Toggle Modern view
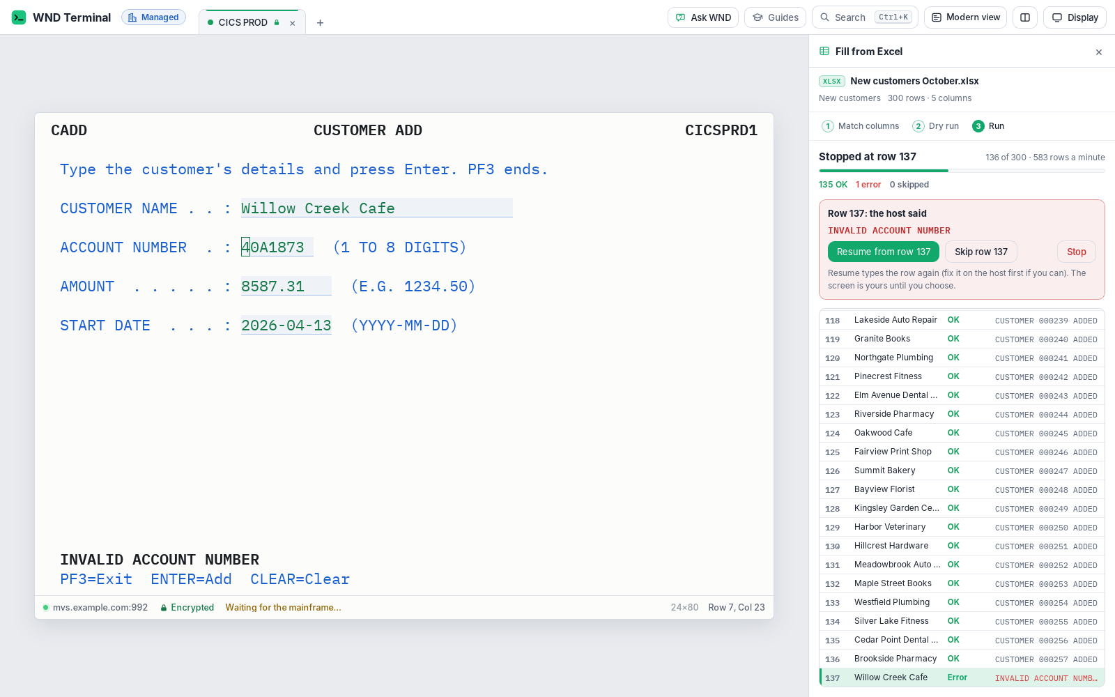The image size is (1115, 697). (x=965, y=17)
